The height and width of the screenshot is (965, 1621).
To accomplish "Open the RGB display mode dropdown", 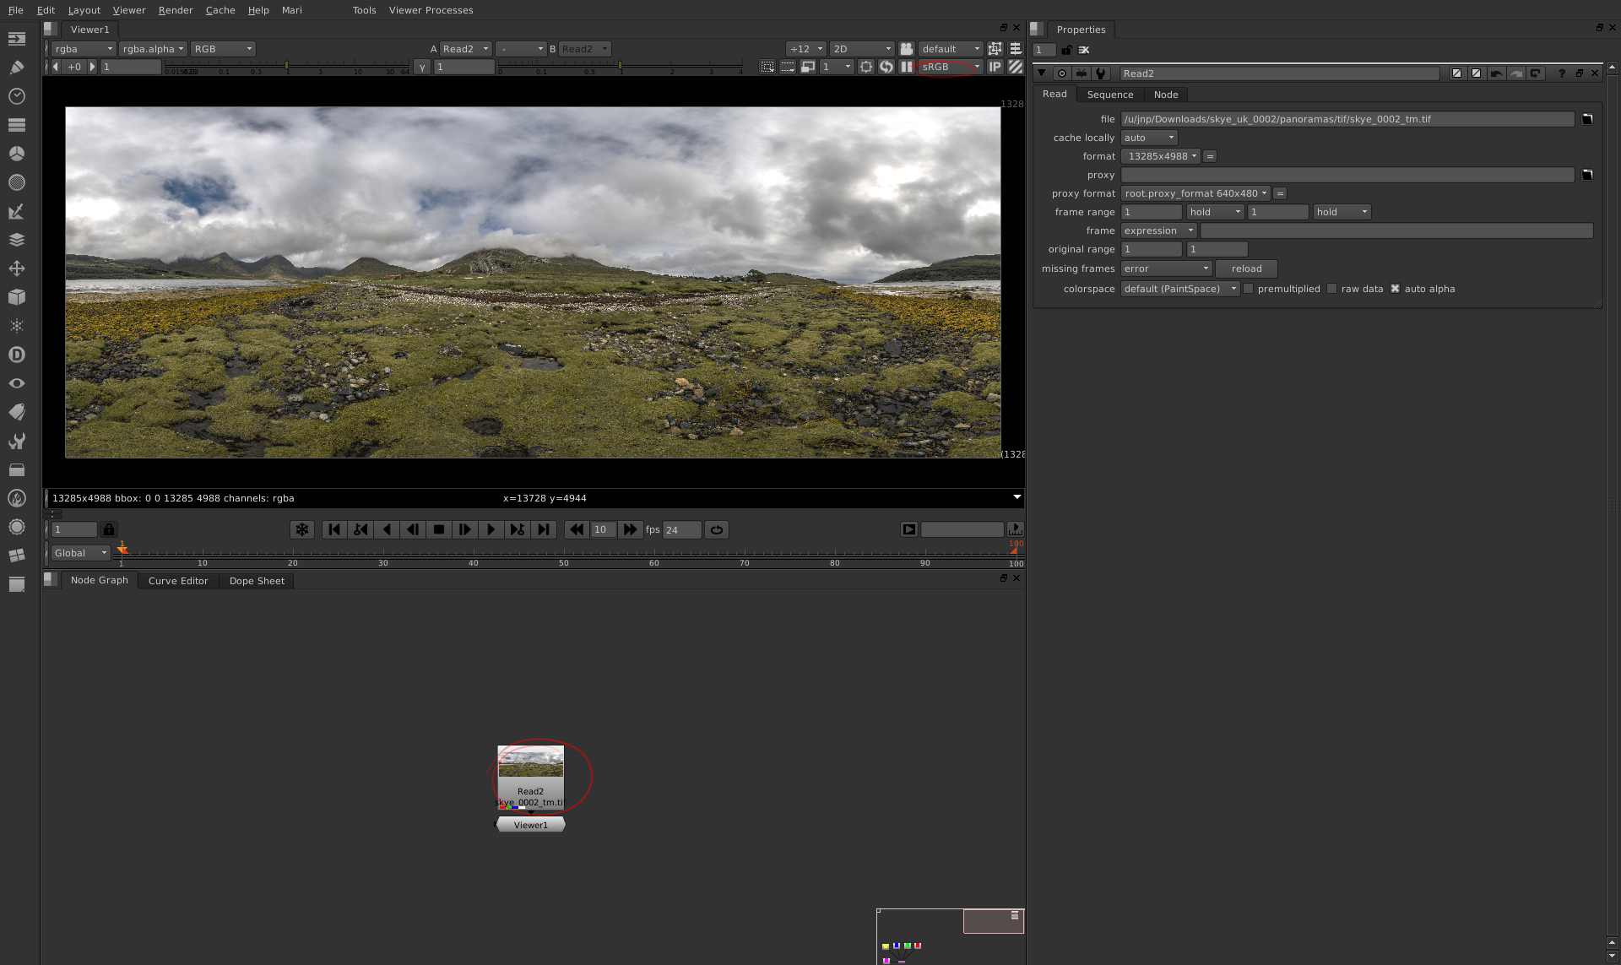I will click(x=223, y=49).
